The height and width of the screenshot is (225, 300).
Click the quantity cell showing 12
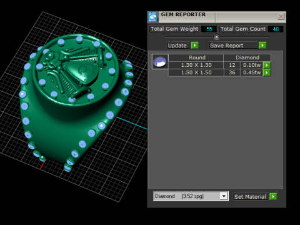(232, 65)
